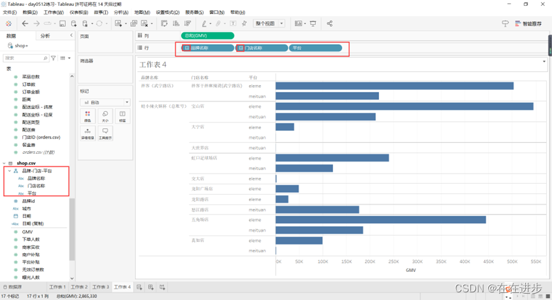Click the Highlight pen toolbar icon
The image size is (552, 300).
tap(204, 24)
